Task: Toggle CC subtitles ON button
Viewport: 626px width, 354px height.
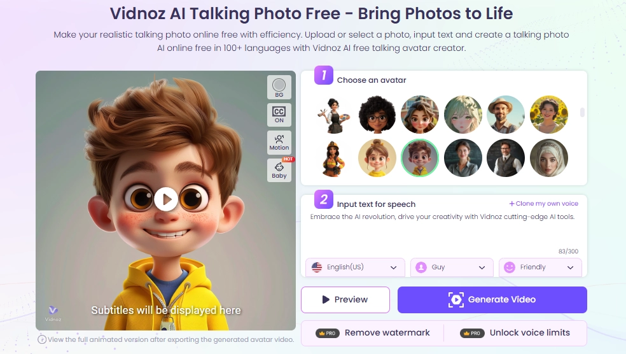Action: pyautogui.click(x=279, y=115)
